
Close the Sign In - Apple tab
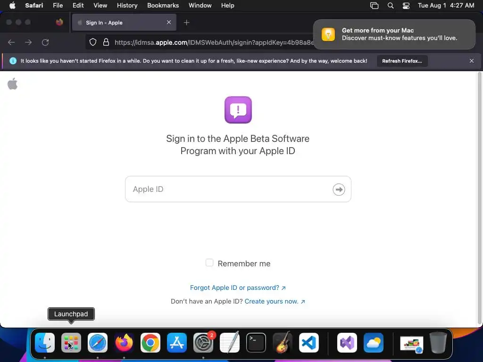(169, 22)
